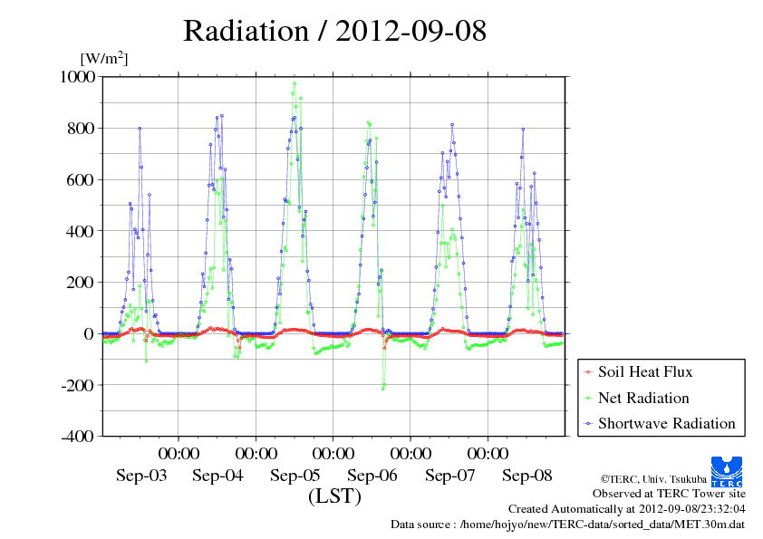Click the Sep-04 date label
The image size is (763, 539).
tap(217, 476)
